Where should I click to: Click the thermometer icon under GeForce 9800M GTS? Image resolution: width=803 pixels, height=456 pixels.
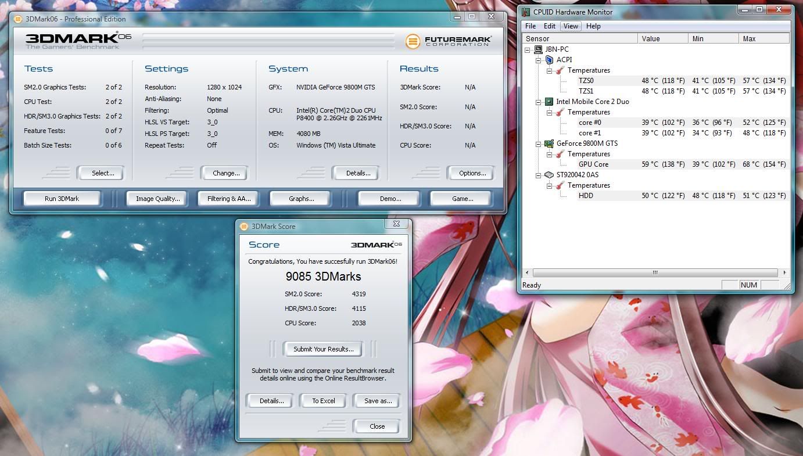[x=560, y=154]
